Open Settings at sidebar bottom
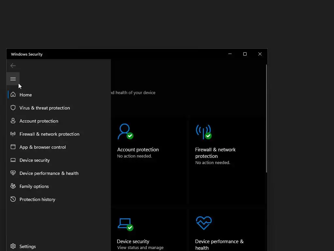 pos(59,246)
